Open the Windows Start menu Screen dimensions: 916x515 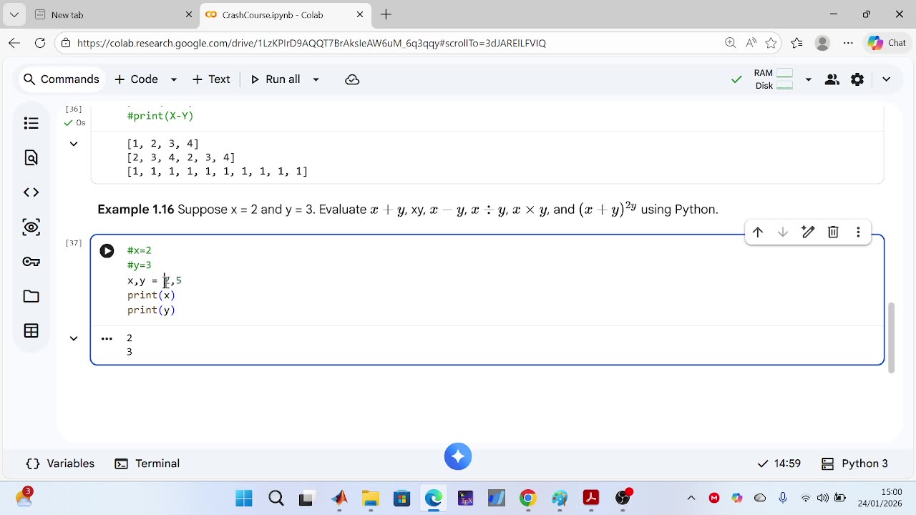pyautogui.click(x=244, y=498)
